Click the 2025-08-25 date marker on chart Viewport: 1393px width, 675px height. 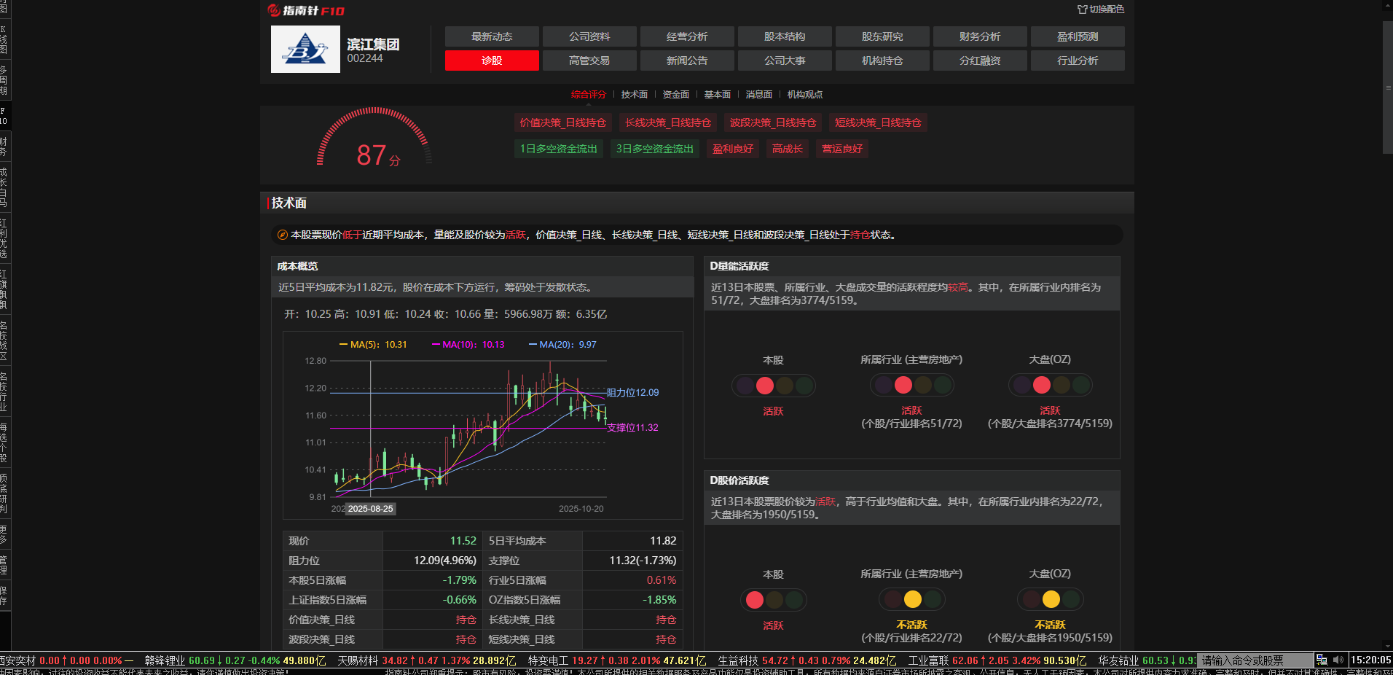point(370,509)
